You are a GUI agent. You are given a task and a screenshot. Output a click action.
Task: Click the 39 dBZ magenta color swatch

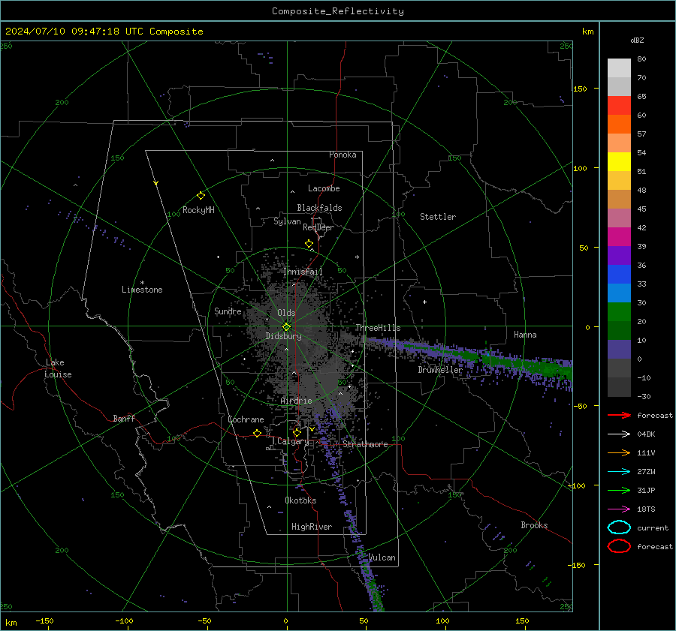[619, 237]
